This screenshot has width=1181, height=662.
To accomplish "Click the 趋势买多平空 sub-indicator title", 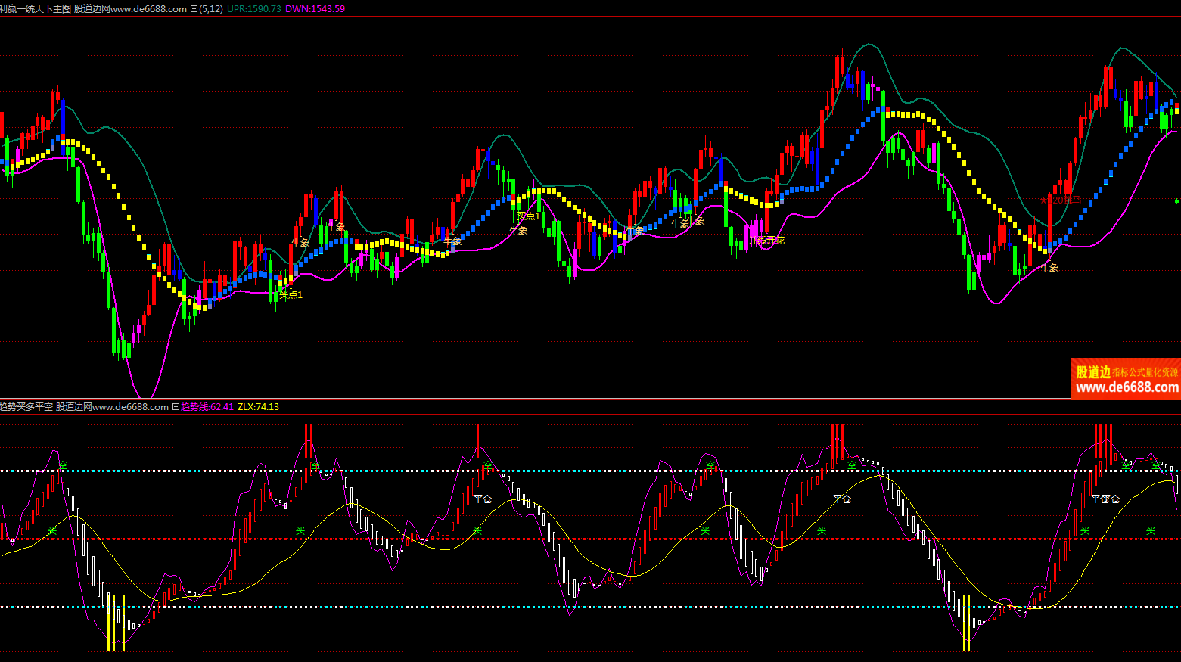I will click(x=26, y=407).
